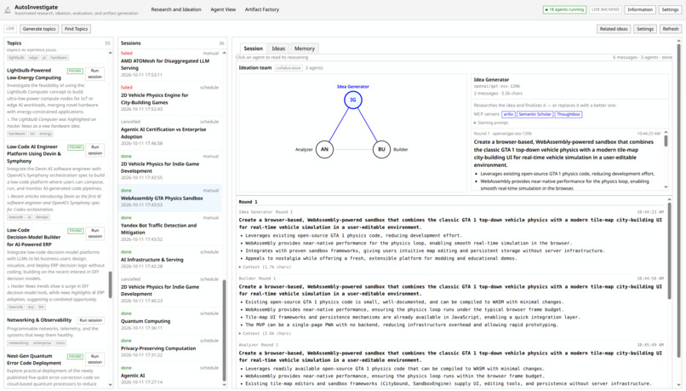Run session for Low-Code AI Engineer Platform
This screenshot has width=686, height=391.
coord(95,150)
